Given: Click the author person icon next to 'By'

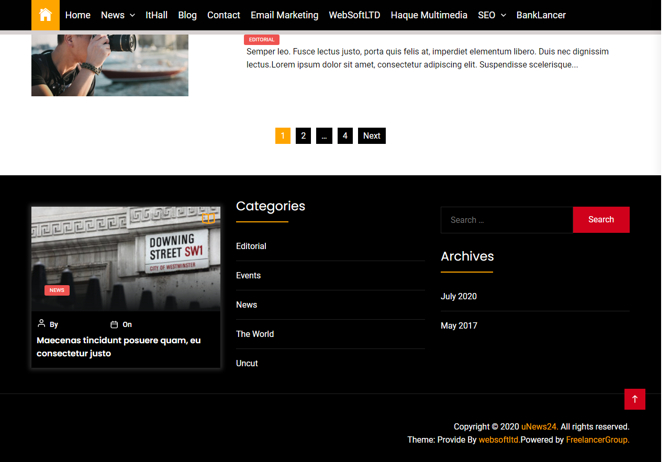Looking at the screenshot, I should 41,324.
